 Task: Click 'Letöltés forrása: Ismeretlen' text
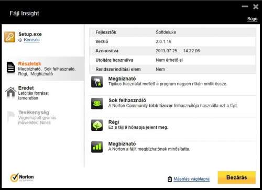point(34,96)
